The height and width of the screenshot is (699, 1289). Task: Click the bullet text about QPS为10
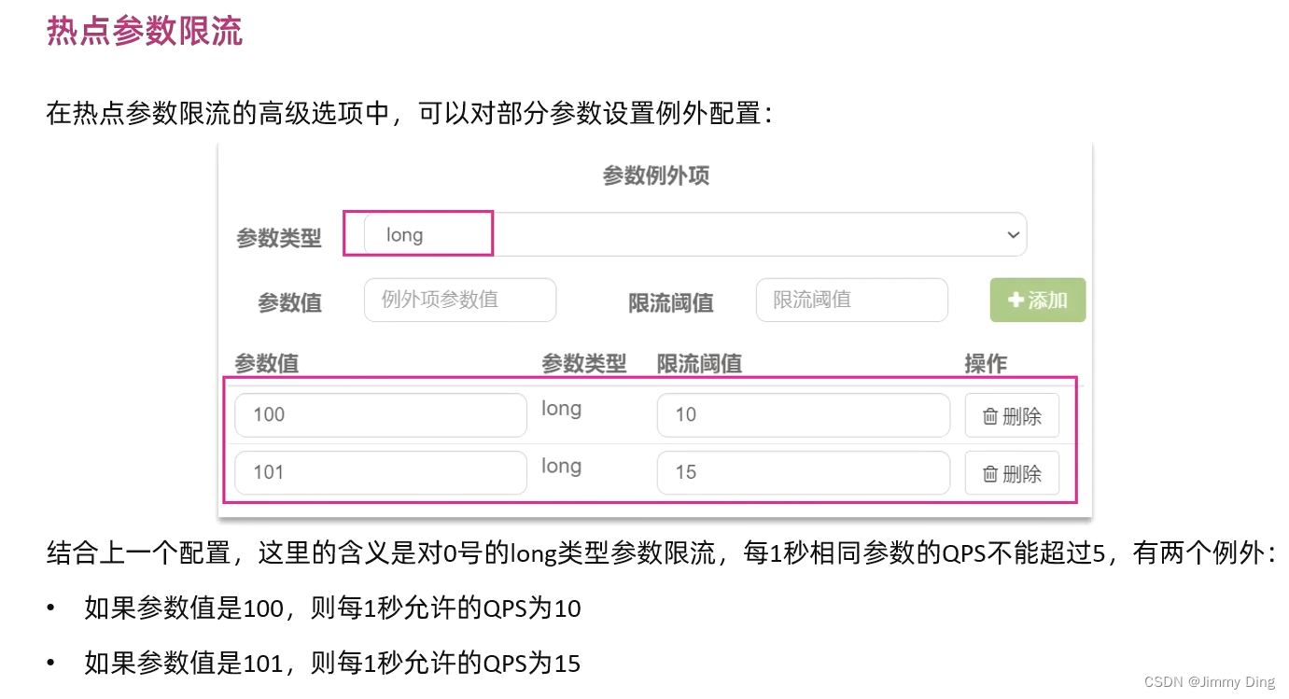[x=332, y=609]
